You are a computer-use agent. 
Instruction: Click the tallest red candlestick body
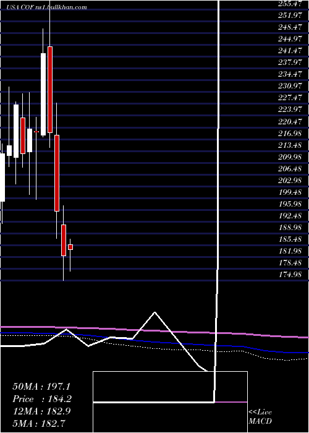50,90
